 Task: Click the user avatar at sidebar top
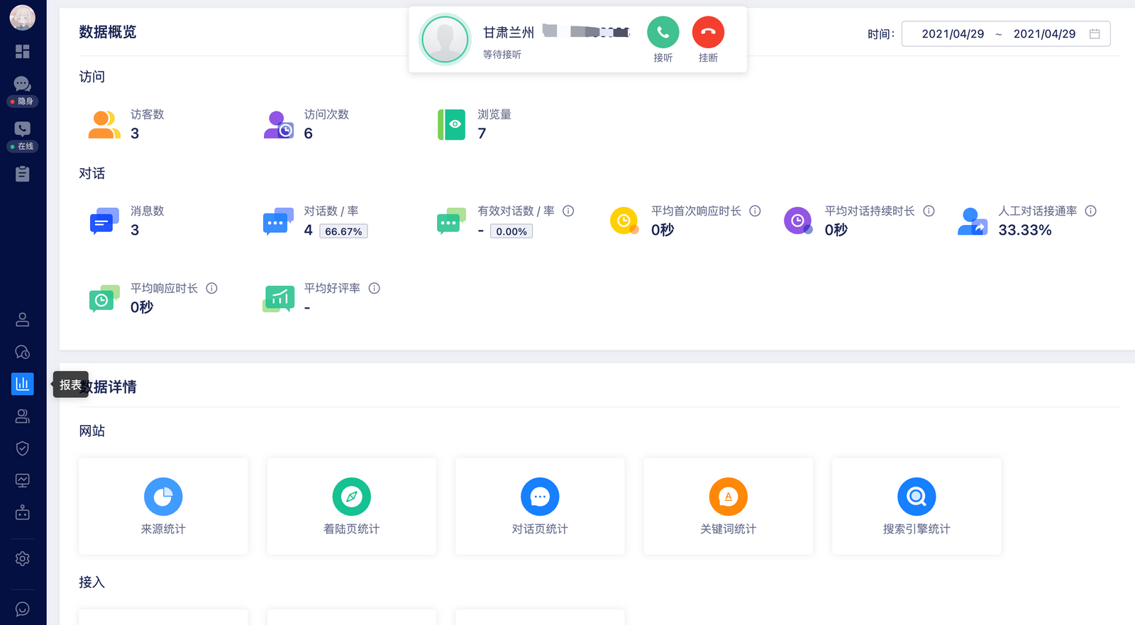click(x=23, y=17)
